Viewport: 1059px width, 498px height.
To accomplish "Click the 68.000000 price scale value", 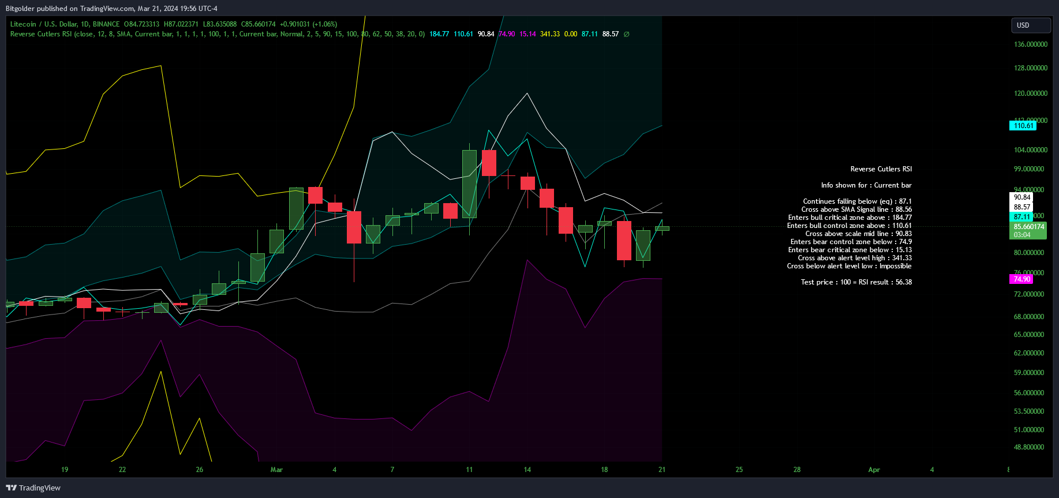I will coord(1029,317).
